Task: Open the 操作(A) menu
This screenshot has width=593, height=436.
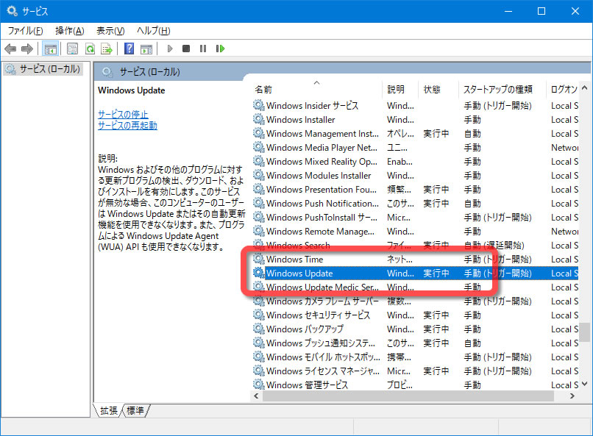Action: click(x=69, y=30)
